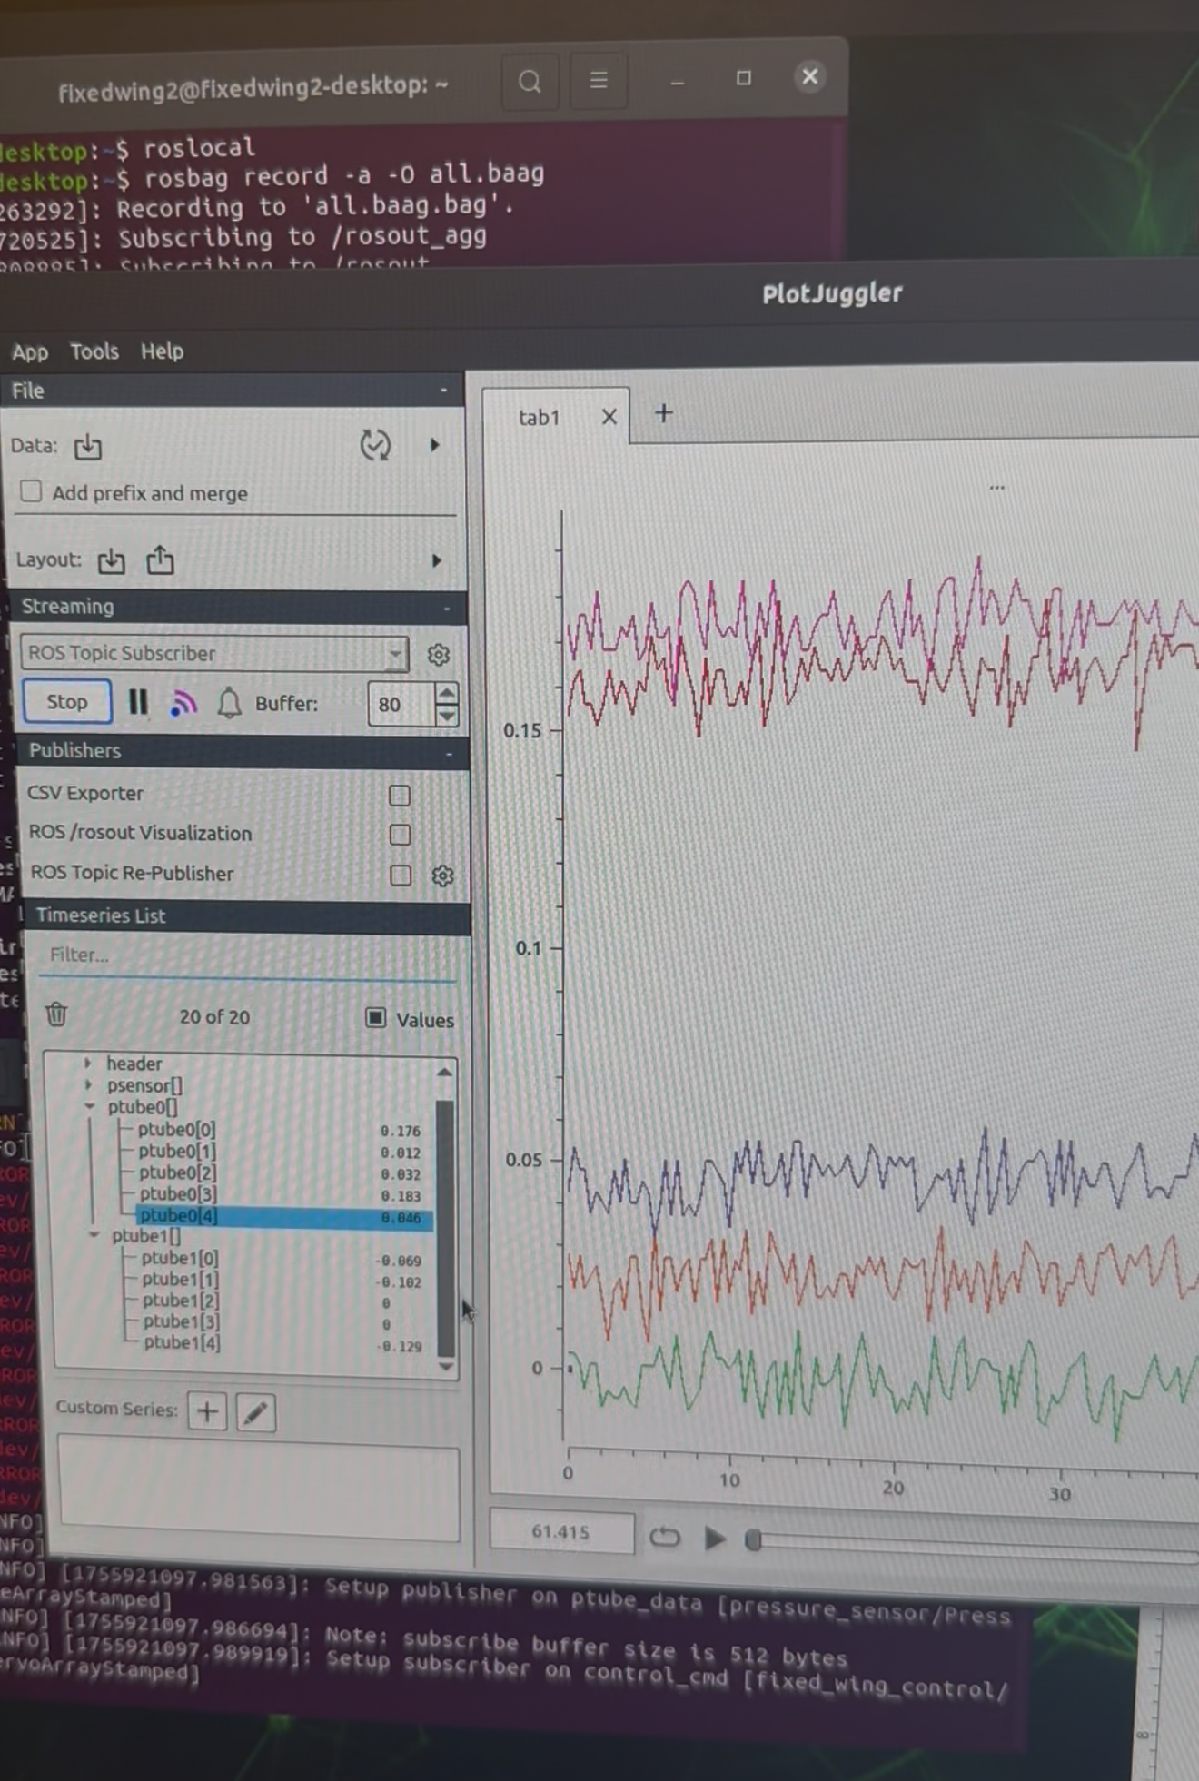Viewport: 1199px width, 1781px height.
Task: Add a new plot tab
Action: (x=664, y=413)
